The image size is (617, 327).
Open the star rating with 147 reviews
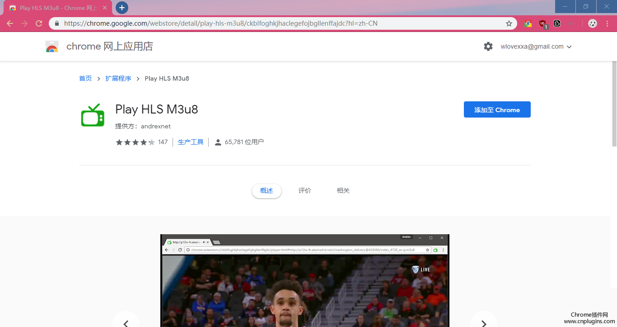(x=141, y=142)
